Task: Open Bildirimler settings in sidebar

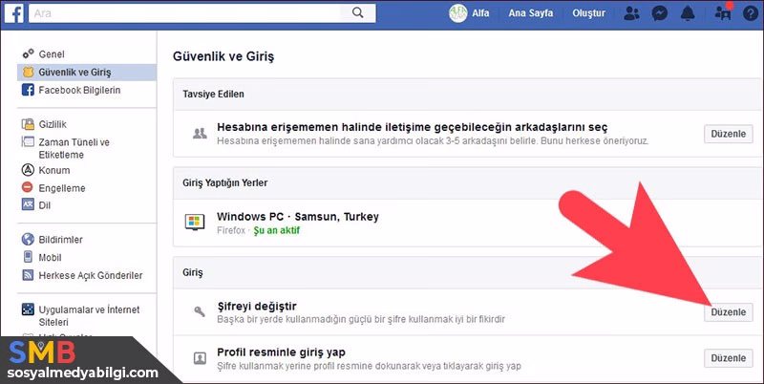Action: pyautogui.click(x=60, y=240)
